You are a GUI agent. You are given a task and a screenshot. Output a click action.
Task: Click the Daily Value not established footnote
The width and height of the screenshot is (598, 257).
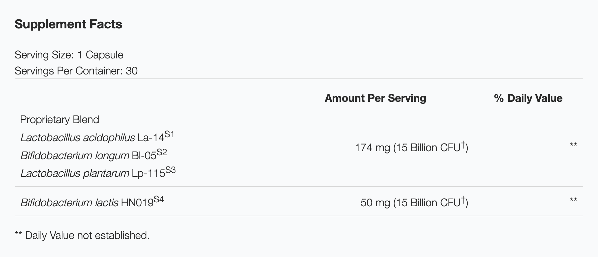tap(82, 235)
